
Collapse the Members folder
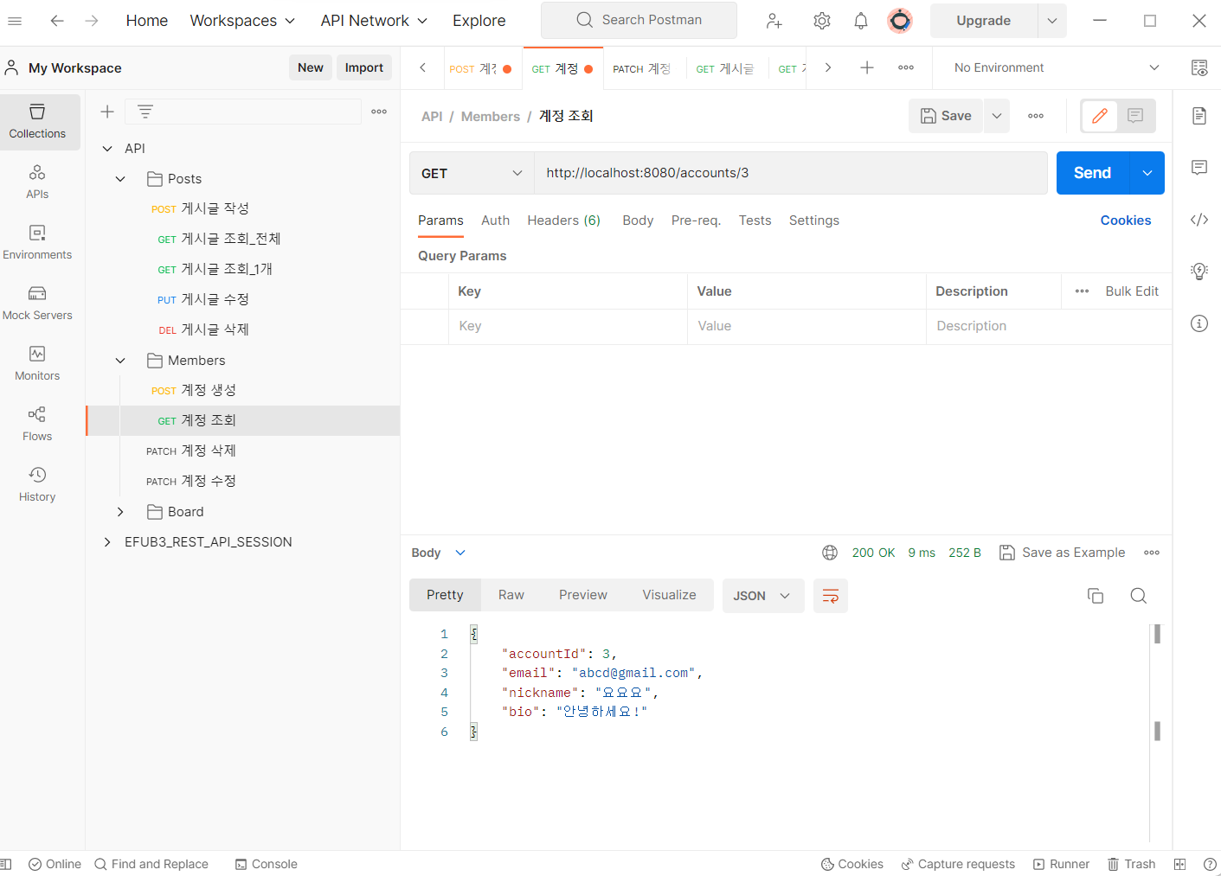pos(120,361)
